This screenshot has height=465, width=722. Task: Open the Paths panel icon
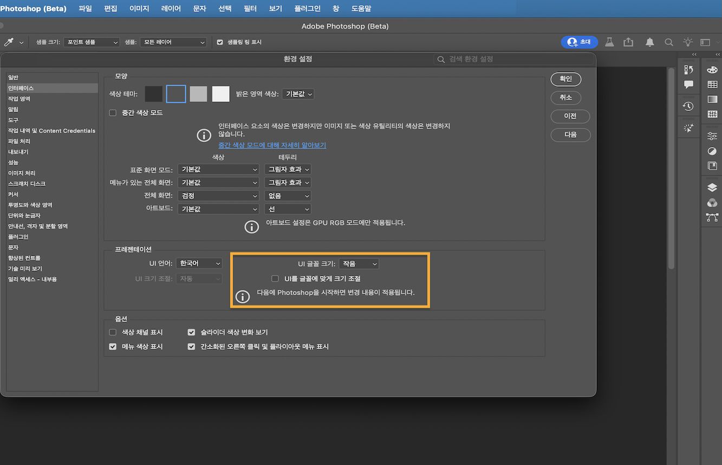(712, 216)
